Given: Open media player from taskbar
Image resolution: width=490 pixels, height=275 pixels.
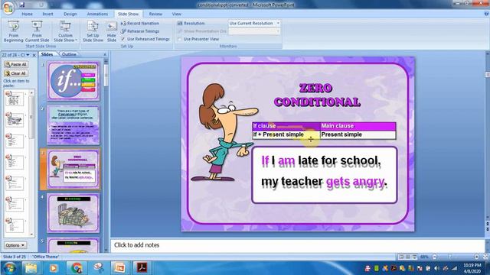Looking at the screenshot, I should point(53,268).
